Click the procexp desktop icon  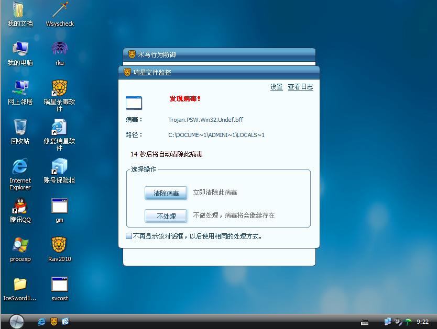(20, 249)
